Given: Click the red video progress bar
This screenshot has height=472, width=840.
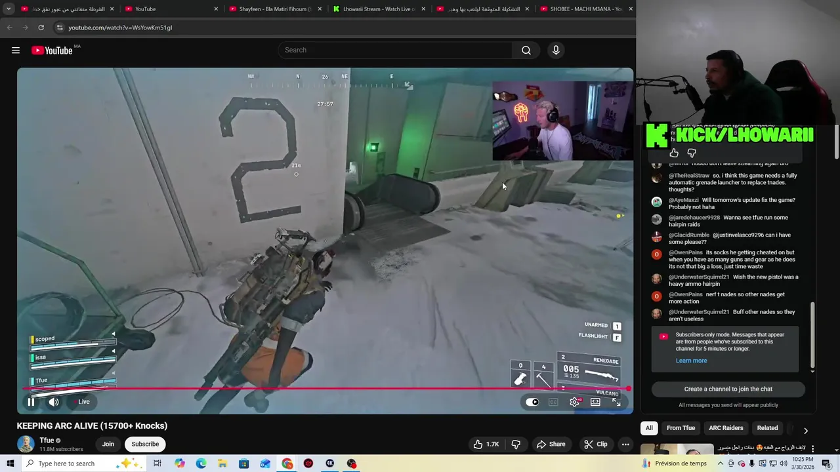Looking at the screenshot, I should [x=325, y=389].
